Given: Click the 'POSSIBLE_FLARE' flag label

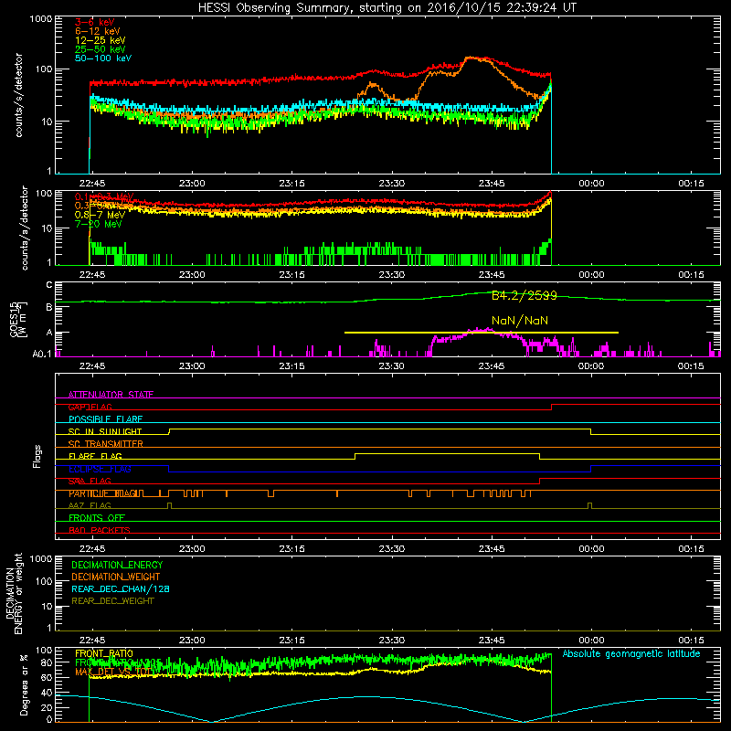Looking at the screenshot, I should click(x=105, y=419).
